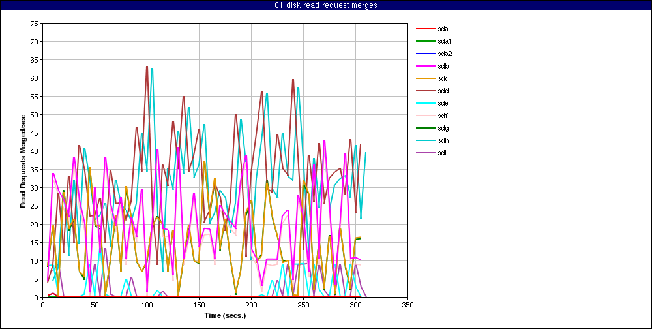The height and width of the screenshot is (329, 652).
Task: Select the 'sdg' legend label
Action: click(443, 128)
